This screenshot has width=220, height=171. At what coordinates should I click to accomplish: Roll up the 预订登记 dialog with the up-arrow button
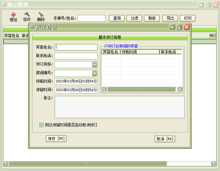[172, 27]
